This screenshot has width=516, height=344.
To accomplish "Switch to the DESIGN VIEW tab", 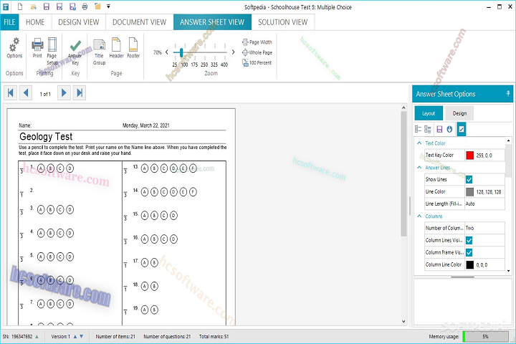I will click(78, 22).
